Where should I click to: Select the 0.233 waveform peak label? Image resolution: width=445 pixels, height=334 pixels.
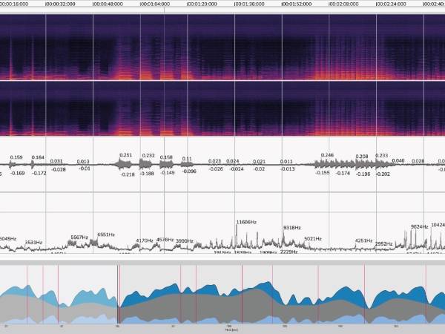pos(381,155)
